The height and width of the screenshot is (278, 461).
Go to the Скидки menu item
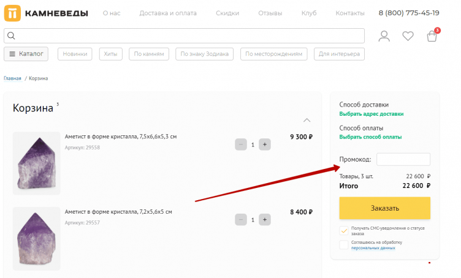[x=227, y=13]
